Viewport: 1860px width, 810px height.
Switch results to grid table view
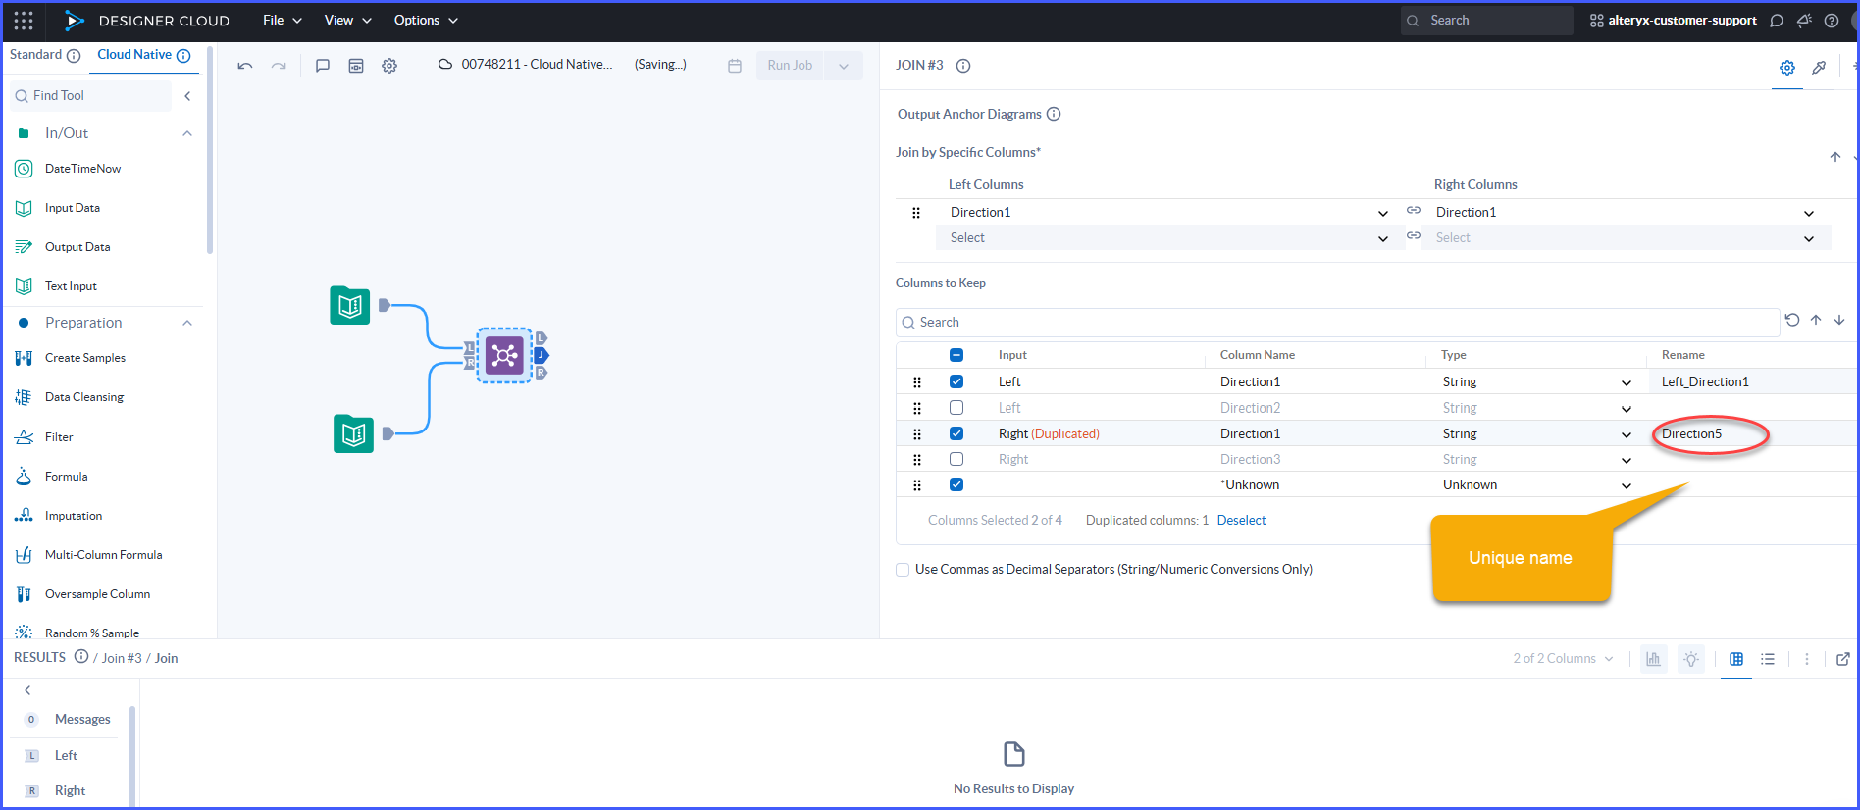pyautogui.click(x=1736, y=659)
